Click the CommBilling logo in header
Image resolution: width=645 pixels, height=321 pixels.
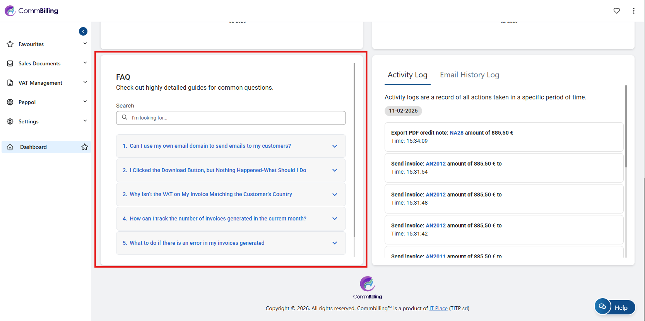[x=31, y=11]
